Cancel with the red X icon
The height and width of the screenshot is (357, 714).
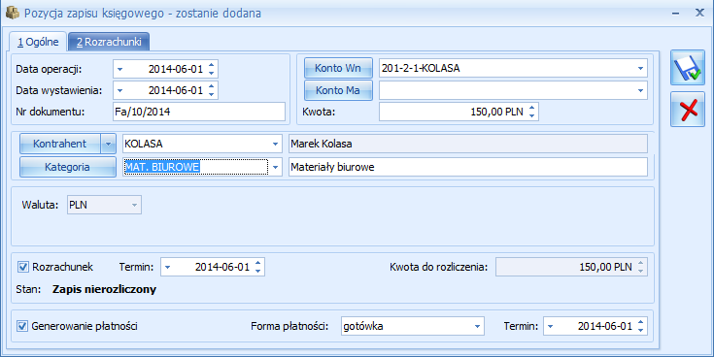(688, 110)
